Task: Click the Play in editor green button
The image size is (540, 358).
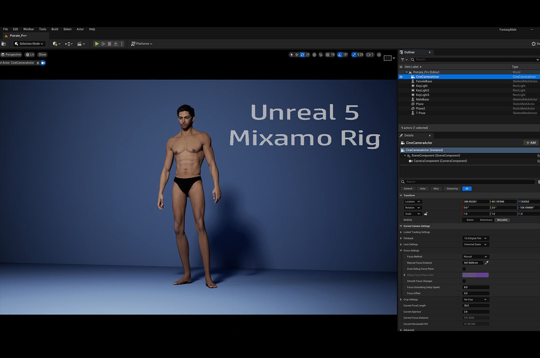Action: pyautogui.click(x=97, y=44)
